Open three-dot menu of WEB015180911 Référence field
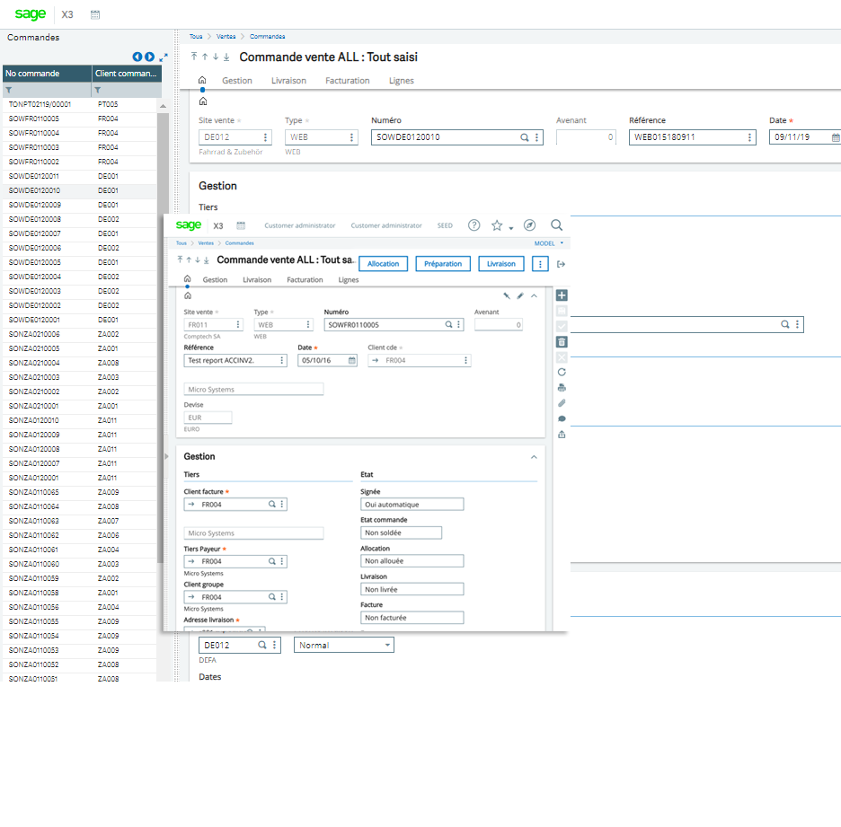Screen dimensions: 841x827 [x=749, y=137]
